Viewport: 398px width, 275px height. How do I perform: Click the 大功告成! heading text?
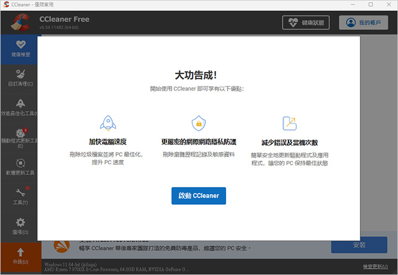(x=196, y=75)
